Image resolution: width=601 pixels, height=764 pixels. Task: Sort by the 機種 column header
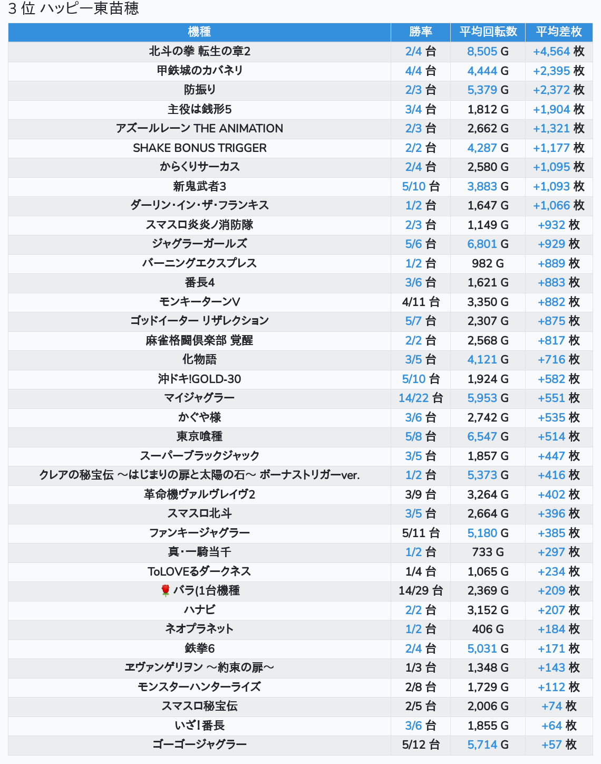[199, 32]
